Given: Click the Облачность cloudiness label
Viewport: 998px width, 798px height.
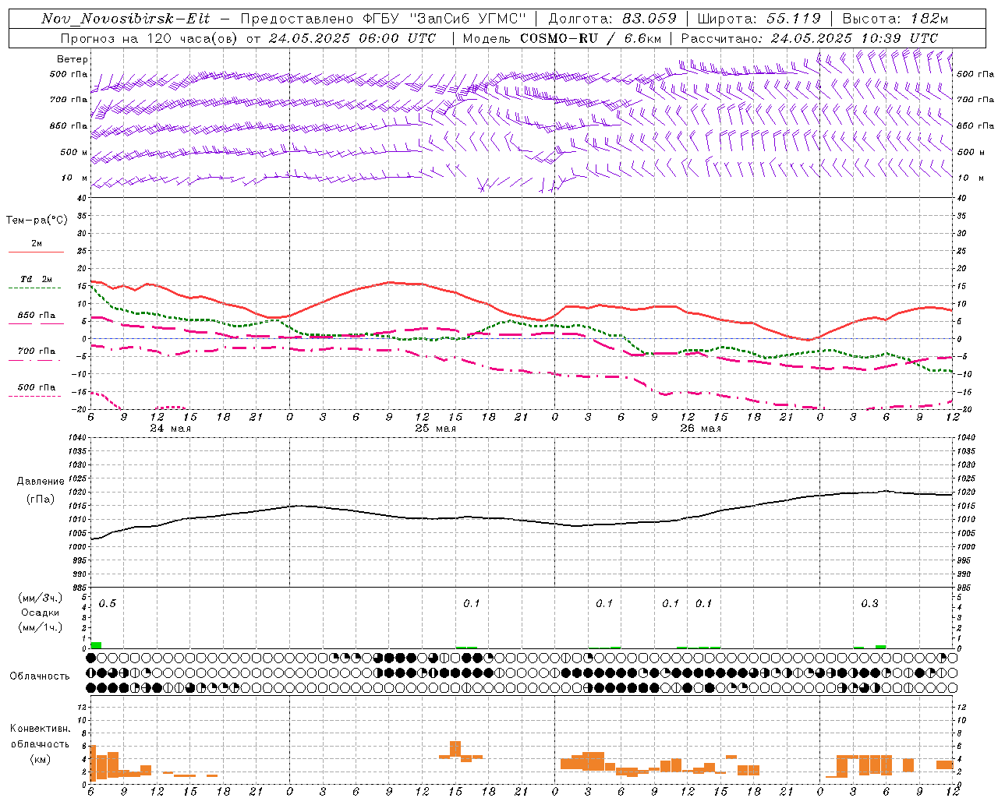Looking at the screenshot, I should tap(40, 676).
